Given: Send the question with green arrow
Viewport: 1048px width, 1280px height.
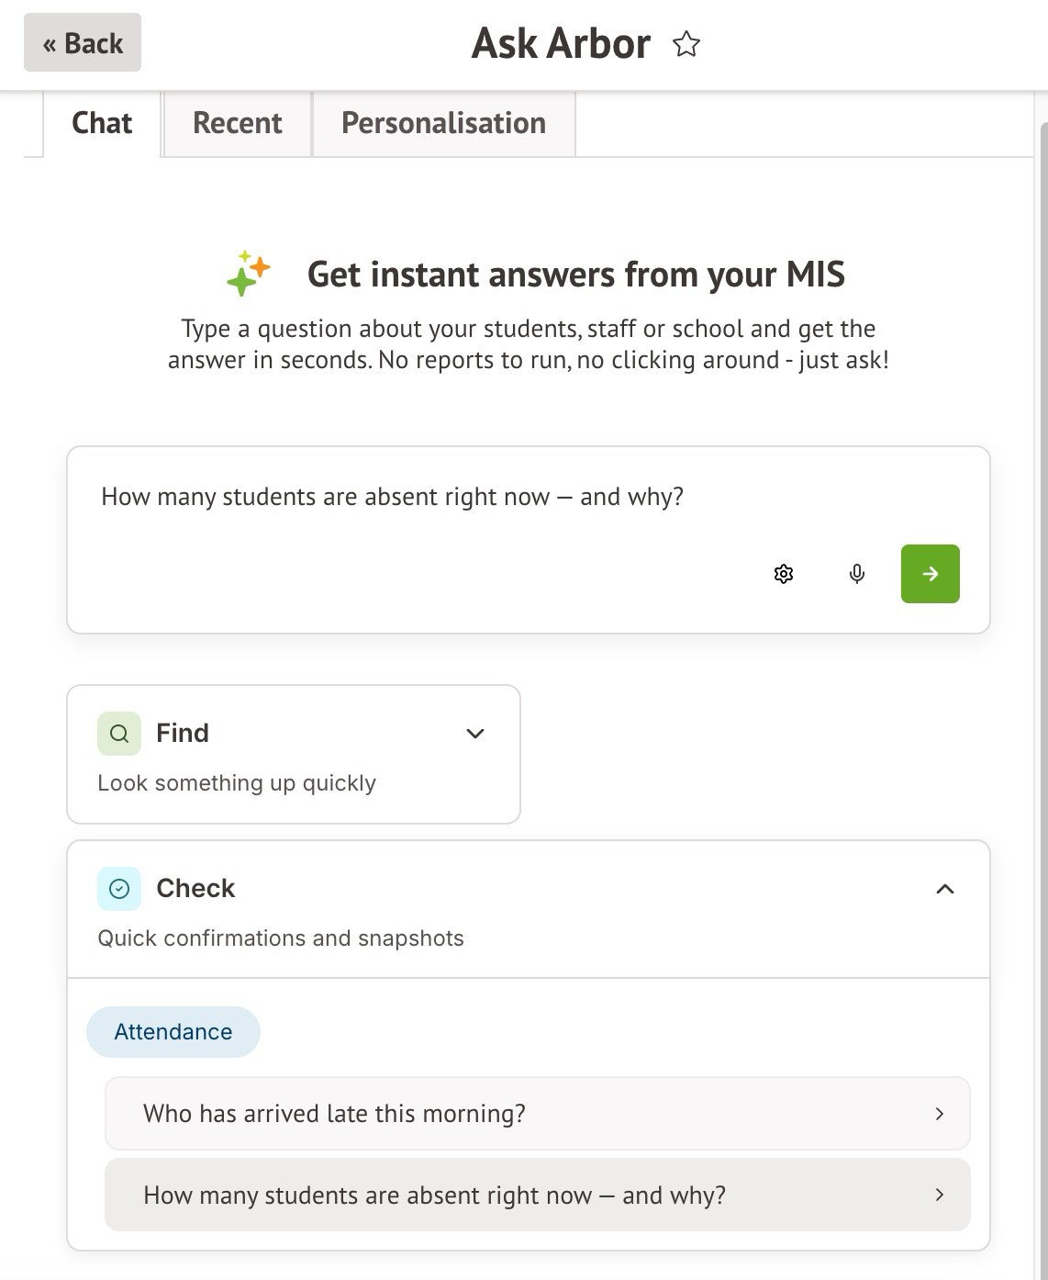Looking at the screenshot, I should [930, 574].
